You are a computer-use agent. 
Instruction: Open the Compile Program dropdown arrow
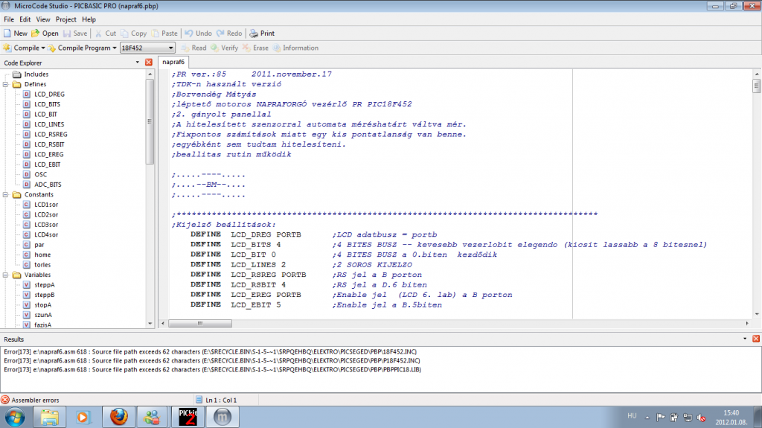[115, 48]
